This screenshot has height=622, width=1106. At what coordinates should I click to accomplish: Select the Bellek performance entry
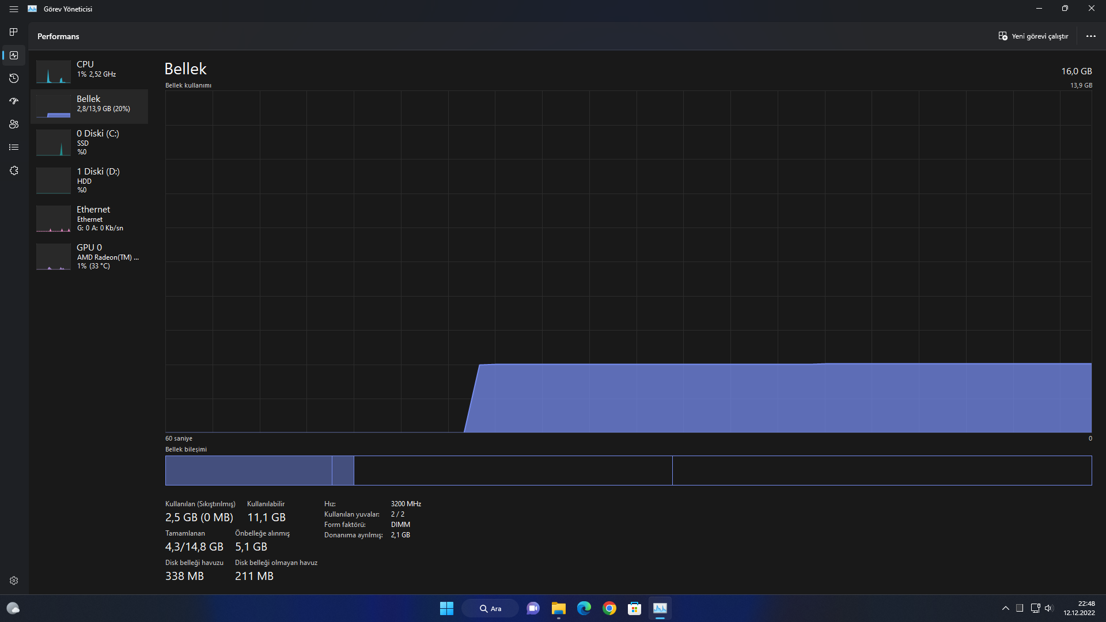point(89,106)
